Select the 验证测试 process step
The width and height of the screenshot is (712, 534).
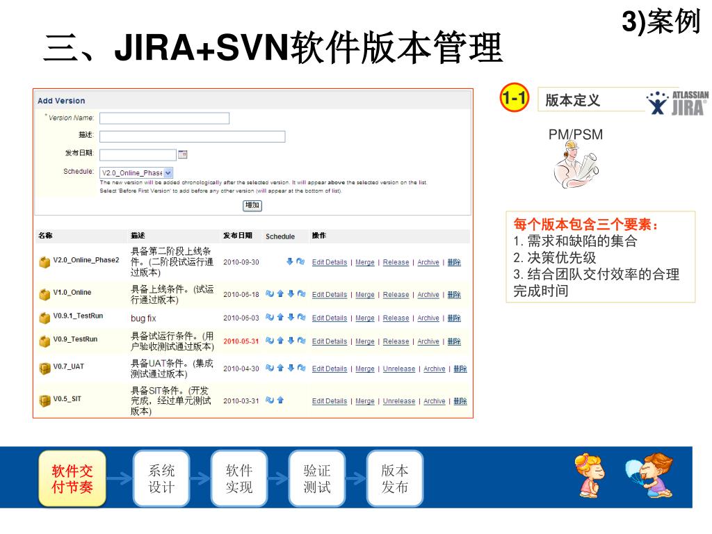316,478
